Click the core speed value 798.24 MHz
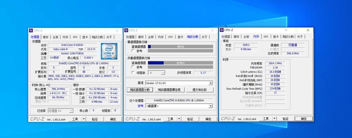Screen dimensions: 352x138 [58, 89]
